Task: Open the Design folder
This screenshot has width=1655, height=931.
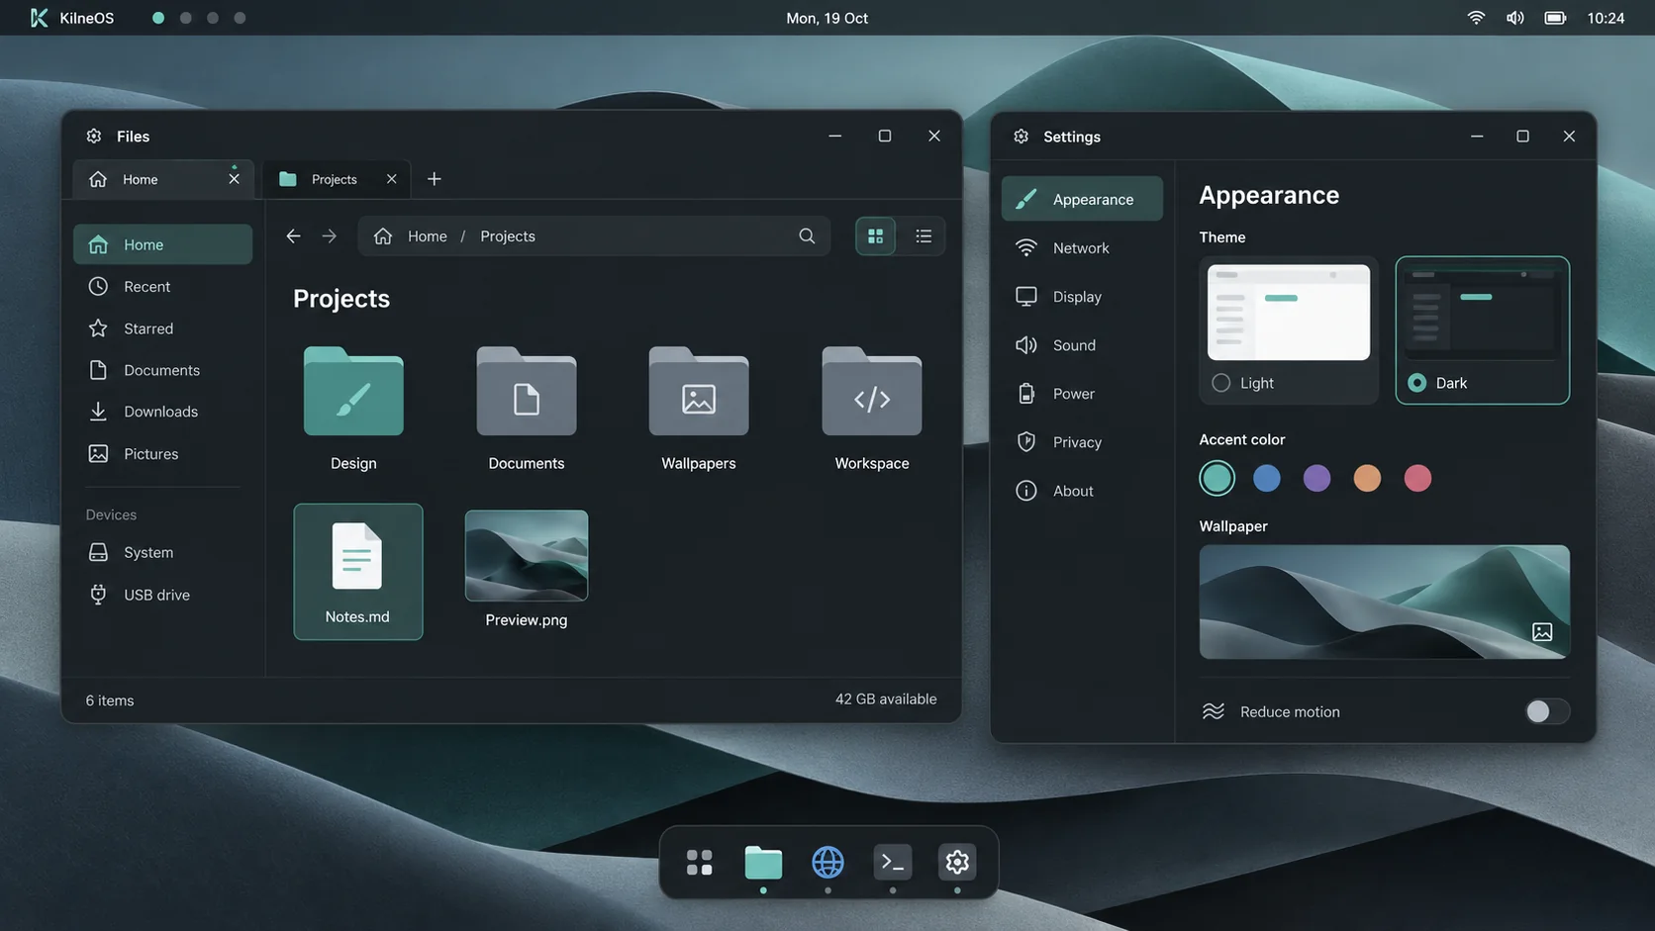Action: pyautogui.click(x=353, y=409)
